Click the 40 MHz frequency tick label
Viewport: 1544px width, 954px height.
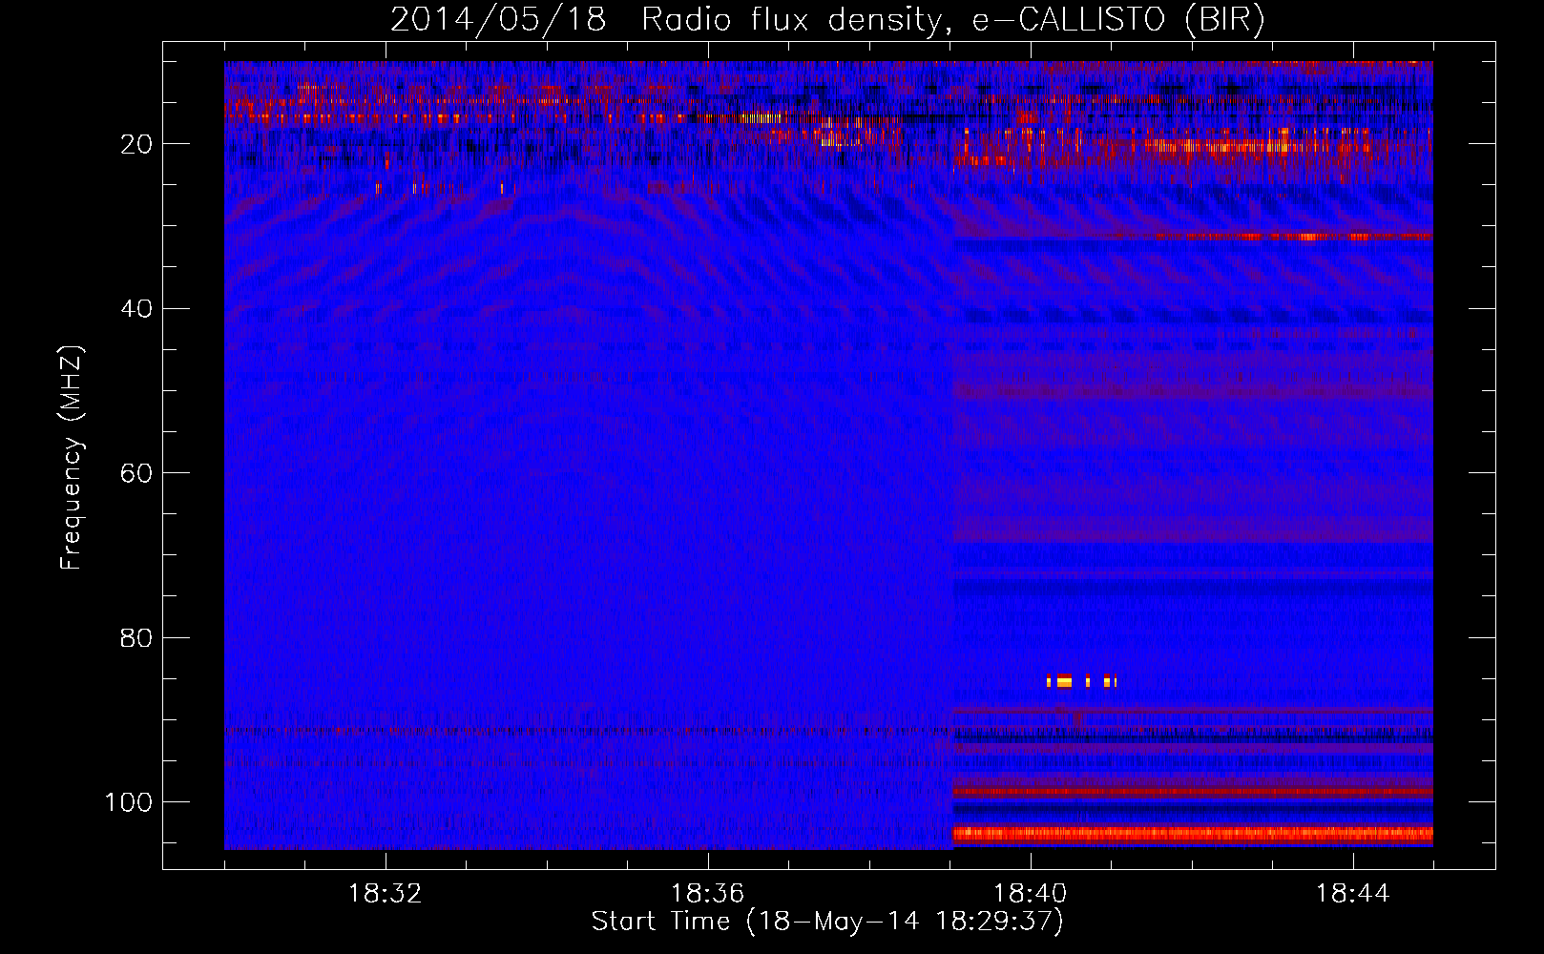[x=136, y=309]
